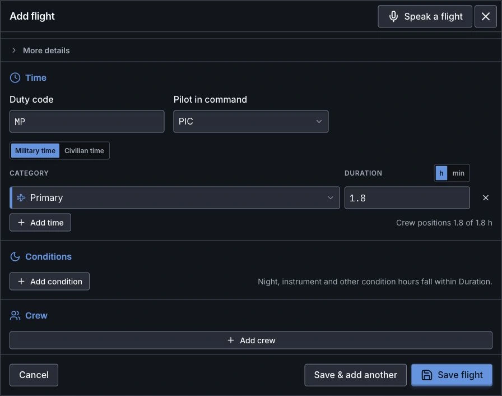Click the Cancel button
The height and width of the screenshot is (396, 502).
34,375
